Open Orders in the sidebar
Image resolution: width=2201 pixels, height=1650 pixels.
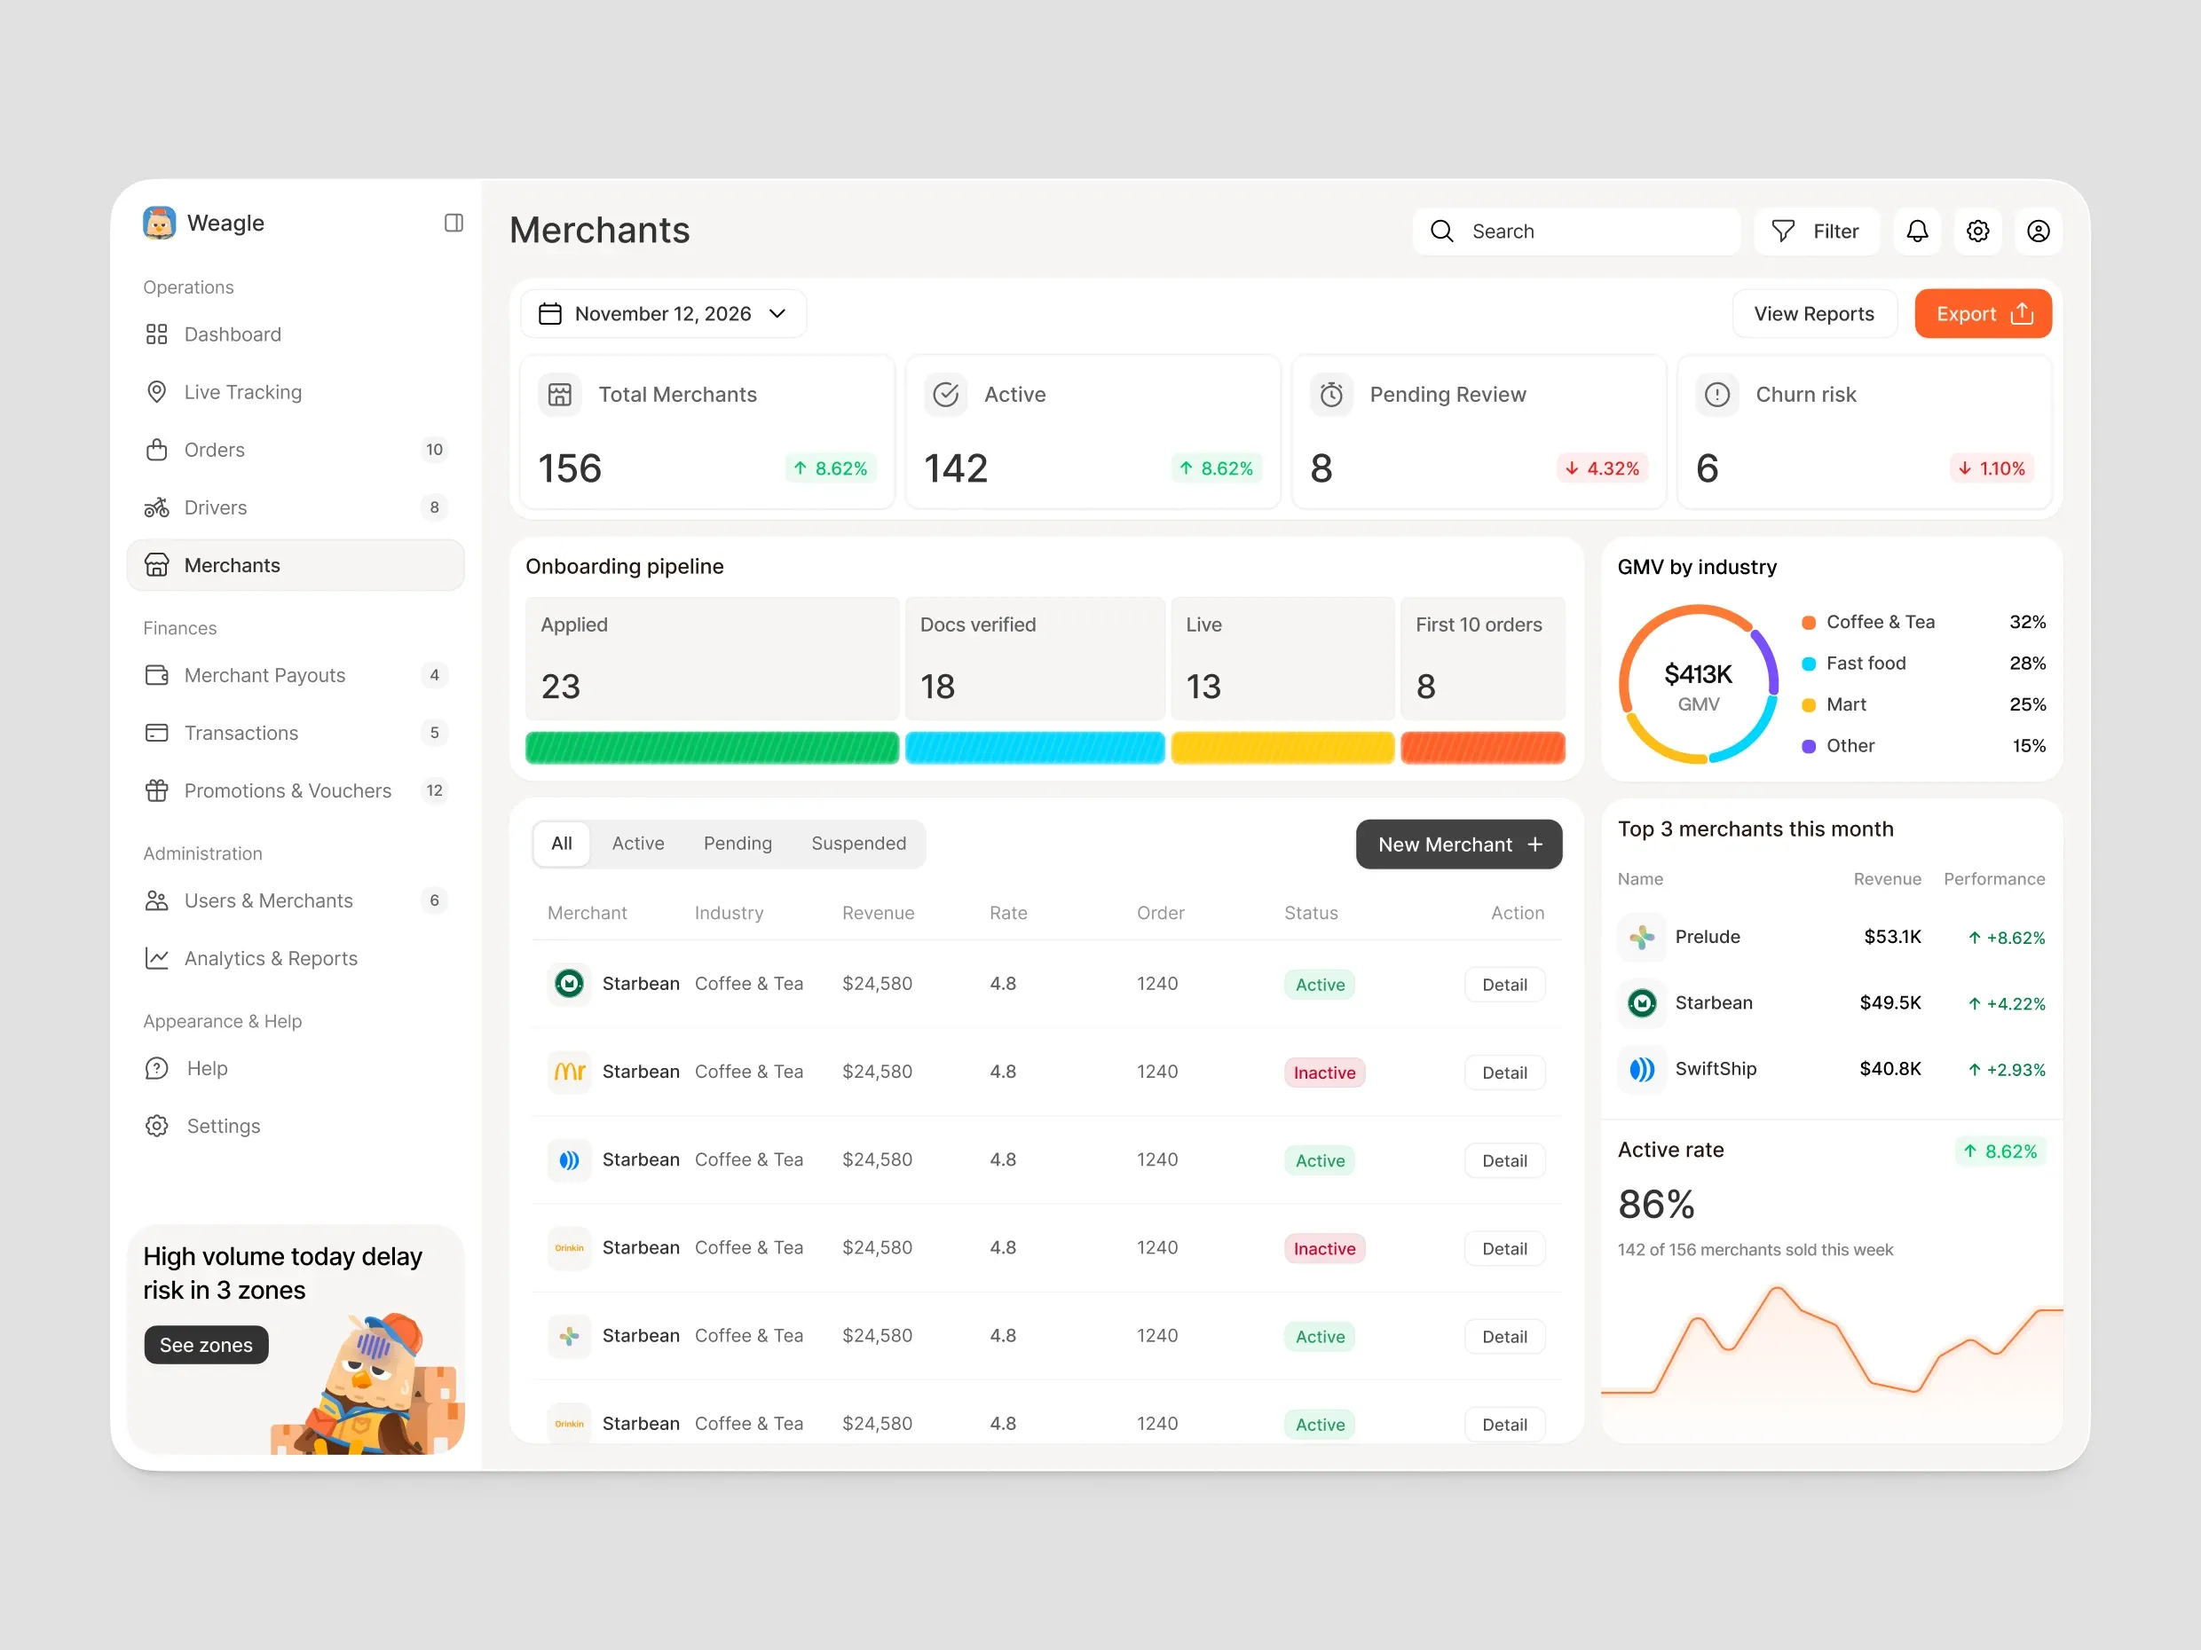coord(296,450)
